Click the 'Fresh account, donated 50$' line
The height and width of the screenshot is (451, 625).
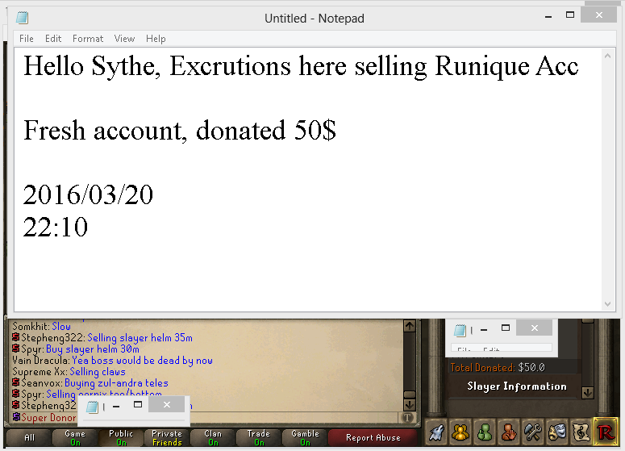point(180,130)
